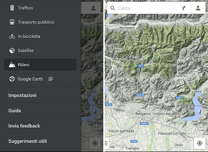The width and height of the screenshot is (208, 152).
Task: Tap the Chiari label
Action: (x=179, y=145)
